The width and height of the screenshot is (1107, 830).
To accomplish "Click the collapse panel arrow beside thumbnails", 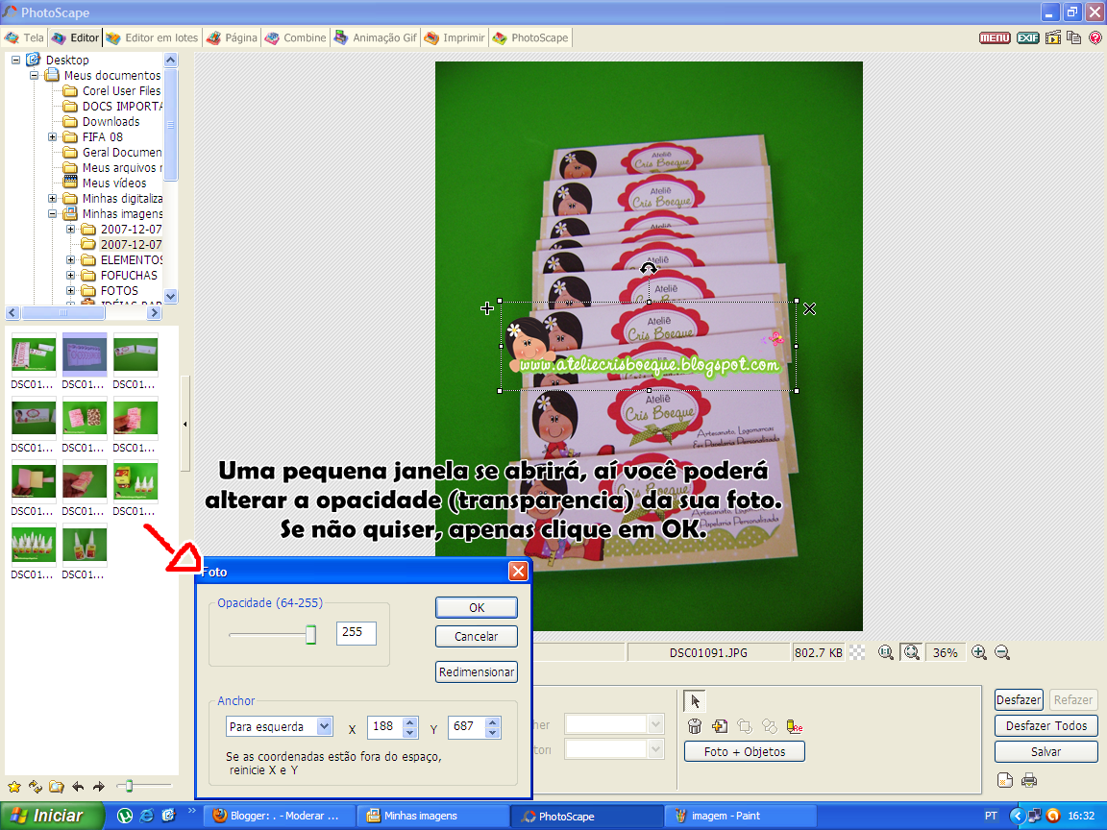I will point(184,425).
